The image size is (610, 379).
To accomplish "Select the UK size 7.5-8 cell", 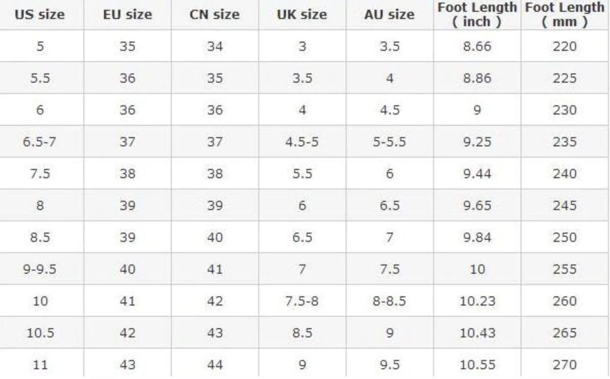I will [301, 301].
